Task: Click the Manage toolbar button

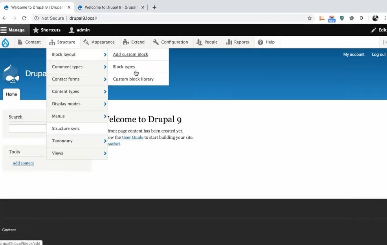Action: [15, 30]
